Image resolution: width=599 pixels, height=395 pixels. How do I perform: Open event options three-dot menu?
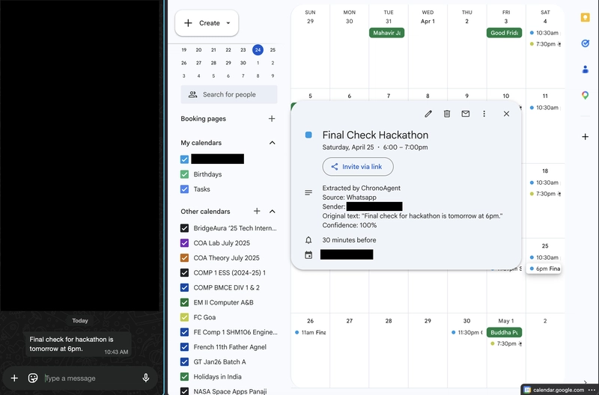click(484, 114)
